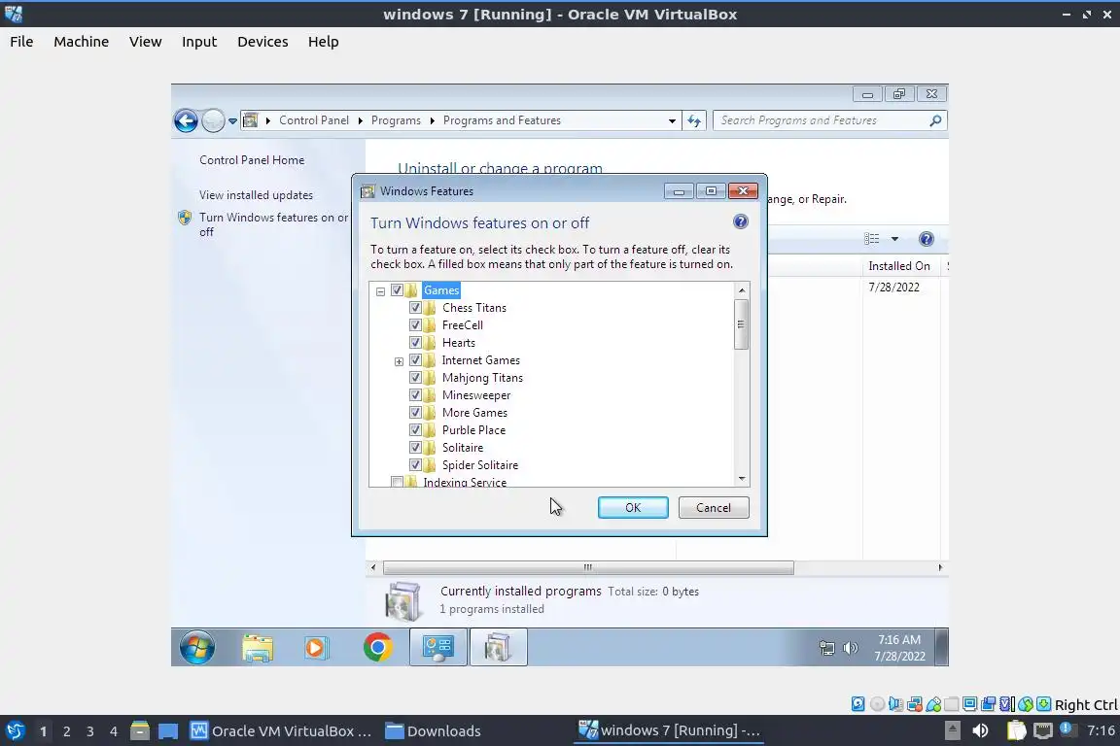This screenshot has height=746, width=1120.
Task: Click the Windows Features vertical scrollbar thumb
Action: pos(742,324)
